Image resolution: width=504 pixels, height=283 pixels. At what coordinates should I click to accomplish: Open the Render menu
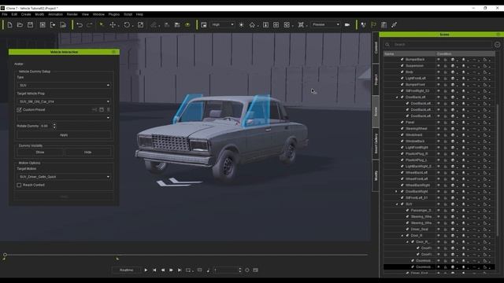(x=72, y=14)
